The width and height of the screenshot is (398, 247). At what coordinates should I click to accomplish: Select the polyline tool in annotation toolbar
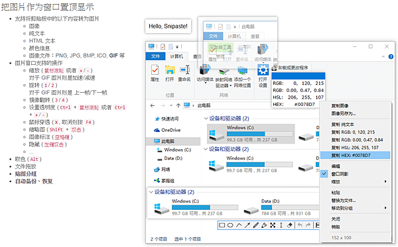(x=239, y=225)
